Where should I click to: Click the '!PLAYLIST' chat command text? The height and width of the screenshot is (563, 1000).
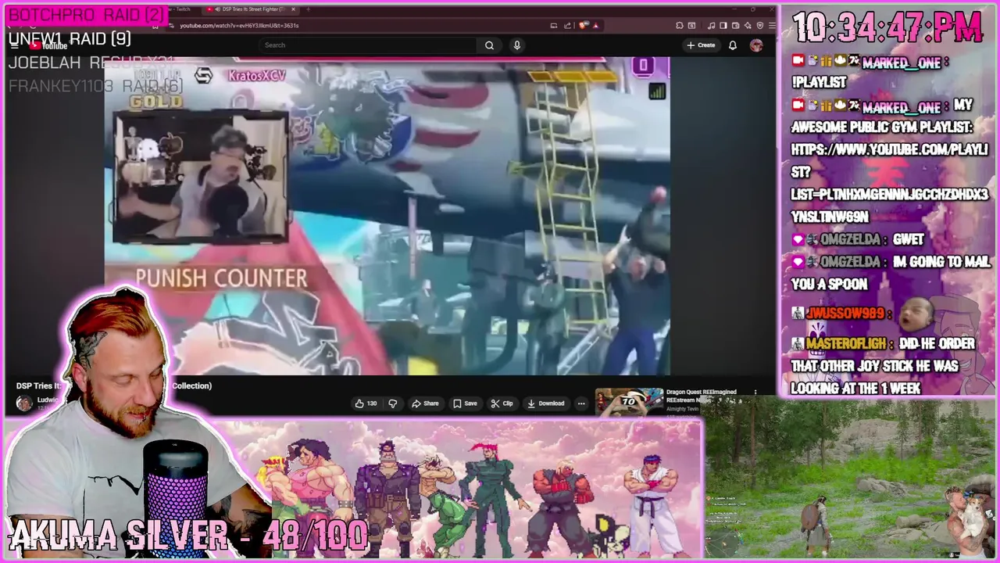[x=818, y=82]
